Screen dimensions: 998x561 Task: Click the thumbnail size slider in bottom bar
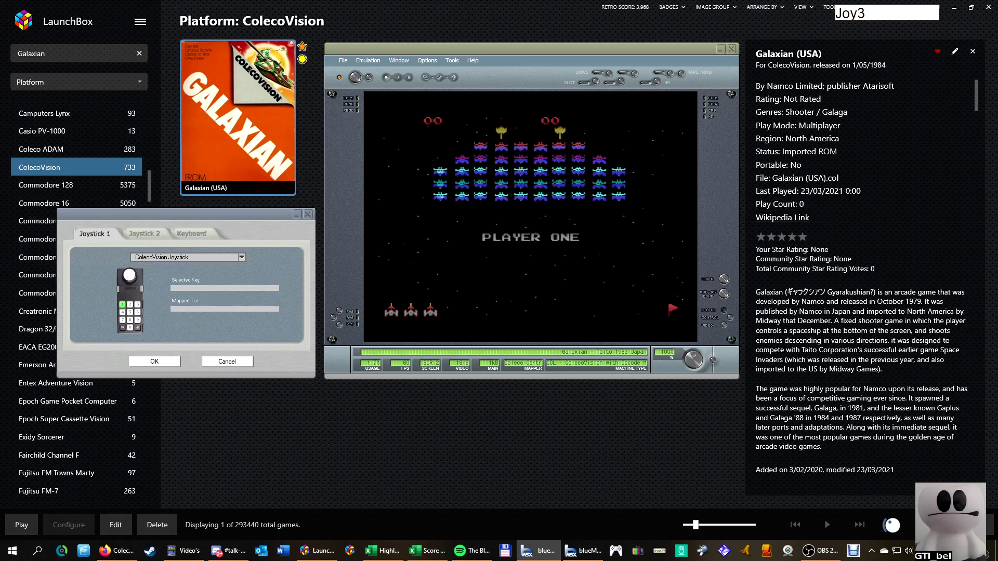coord(695,525)
